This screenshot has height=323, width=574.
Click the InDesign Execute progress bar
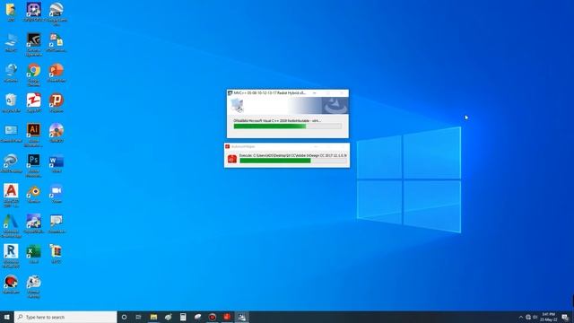point(293,161)
